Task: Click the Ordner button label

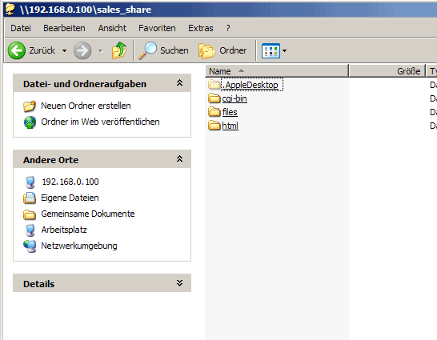Action: coord(233,50)
